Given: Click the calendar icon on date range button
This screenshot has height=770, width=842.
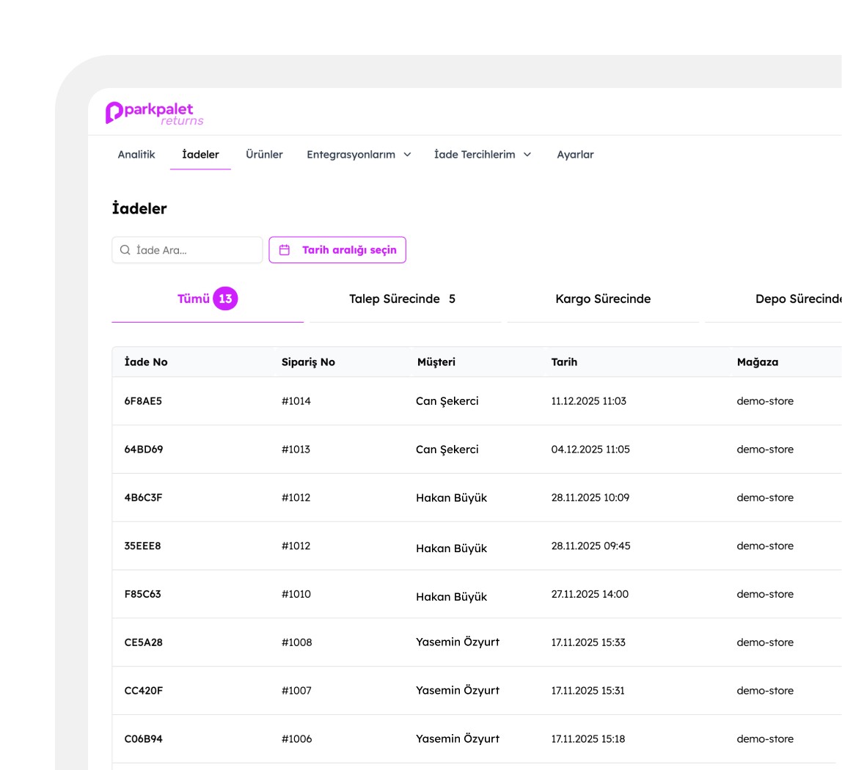Looking at the screenshot, I should [285, 249].
